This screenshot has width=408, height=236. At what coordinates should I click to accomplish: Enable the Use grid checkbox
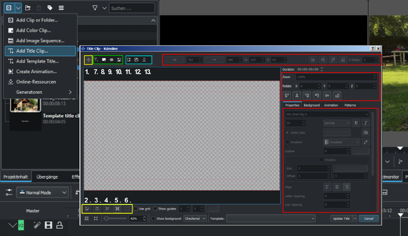pos(136,209)
